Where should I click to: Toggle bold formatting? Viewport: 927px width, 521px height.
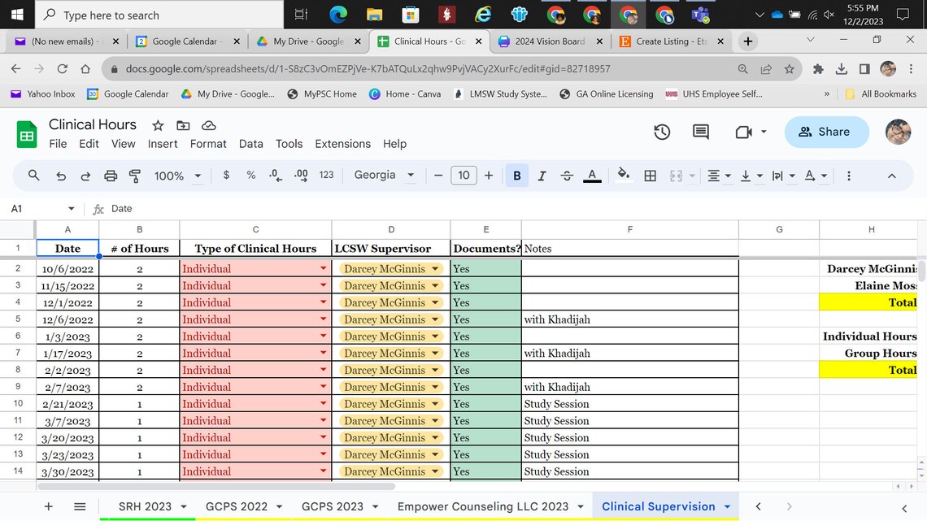(516, 175)
